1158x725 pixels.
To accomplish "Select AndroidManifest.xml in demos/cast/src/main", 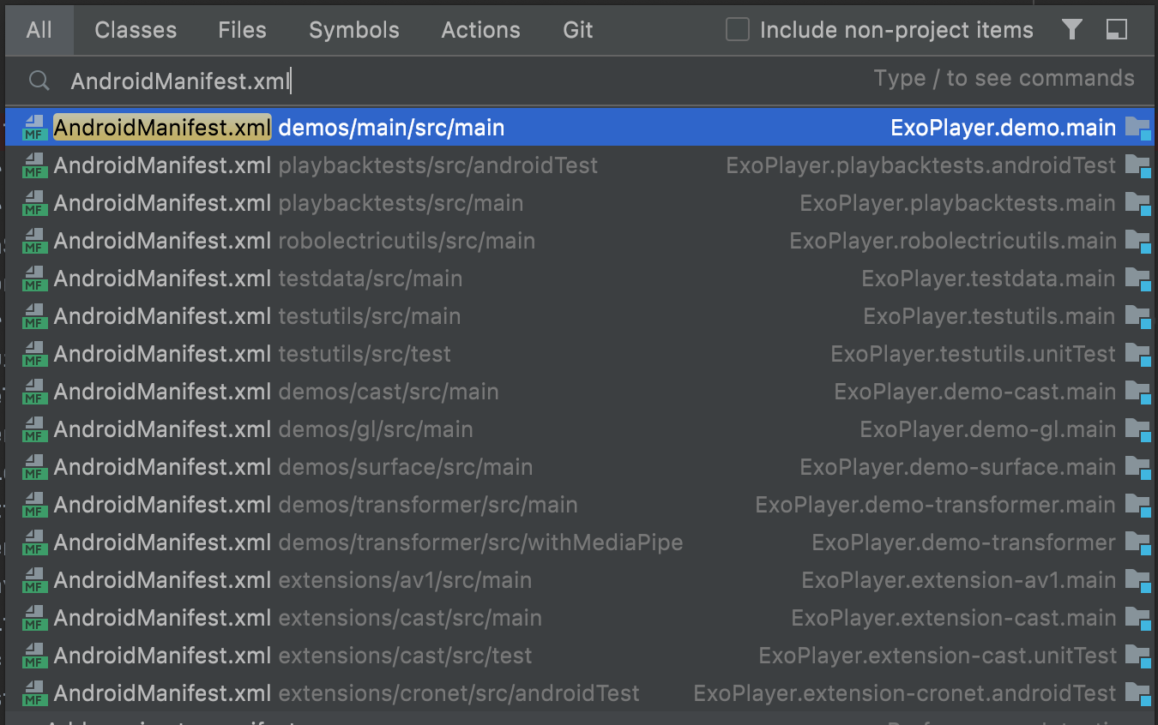I will pyautogui.click(x=579, y=392).
